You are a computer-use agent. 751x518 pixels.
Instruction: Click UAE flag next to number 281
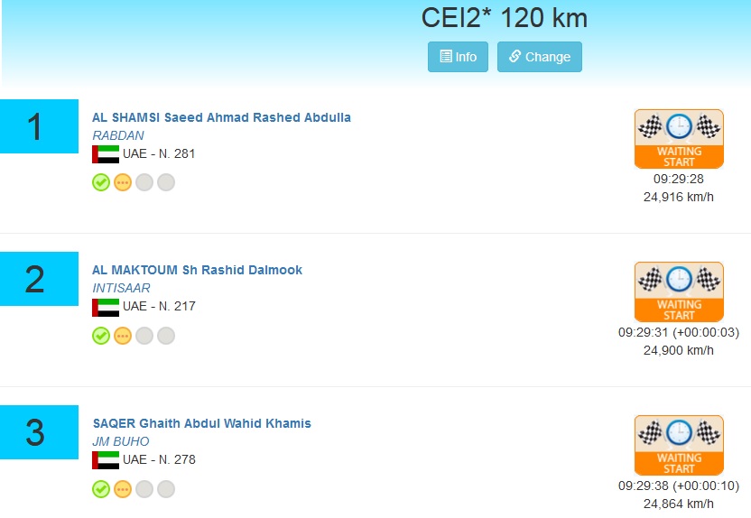tap(106, 154)
